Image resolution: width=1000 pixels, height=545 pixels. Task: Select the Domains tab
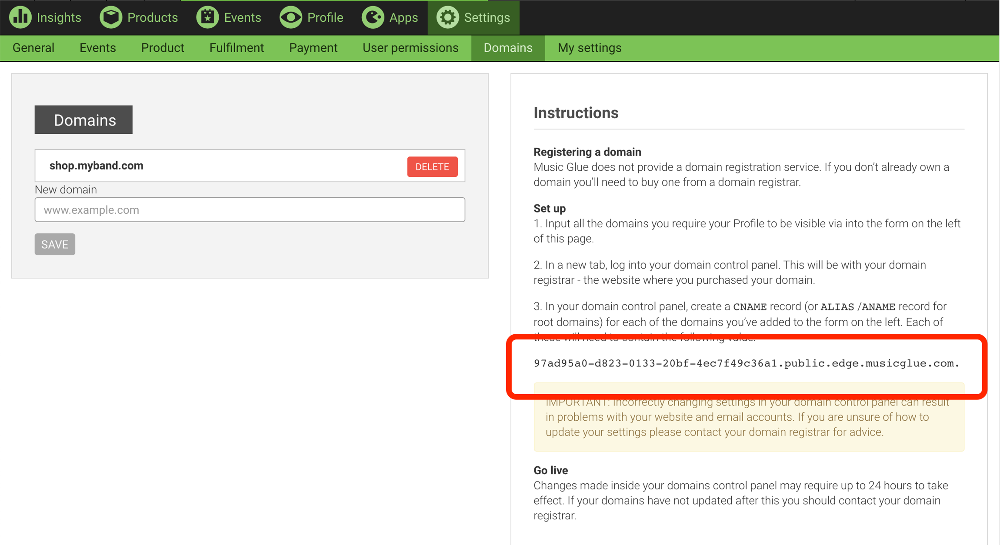(508, 48)
